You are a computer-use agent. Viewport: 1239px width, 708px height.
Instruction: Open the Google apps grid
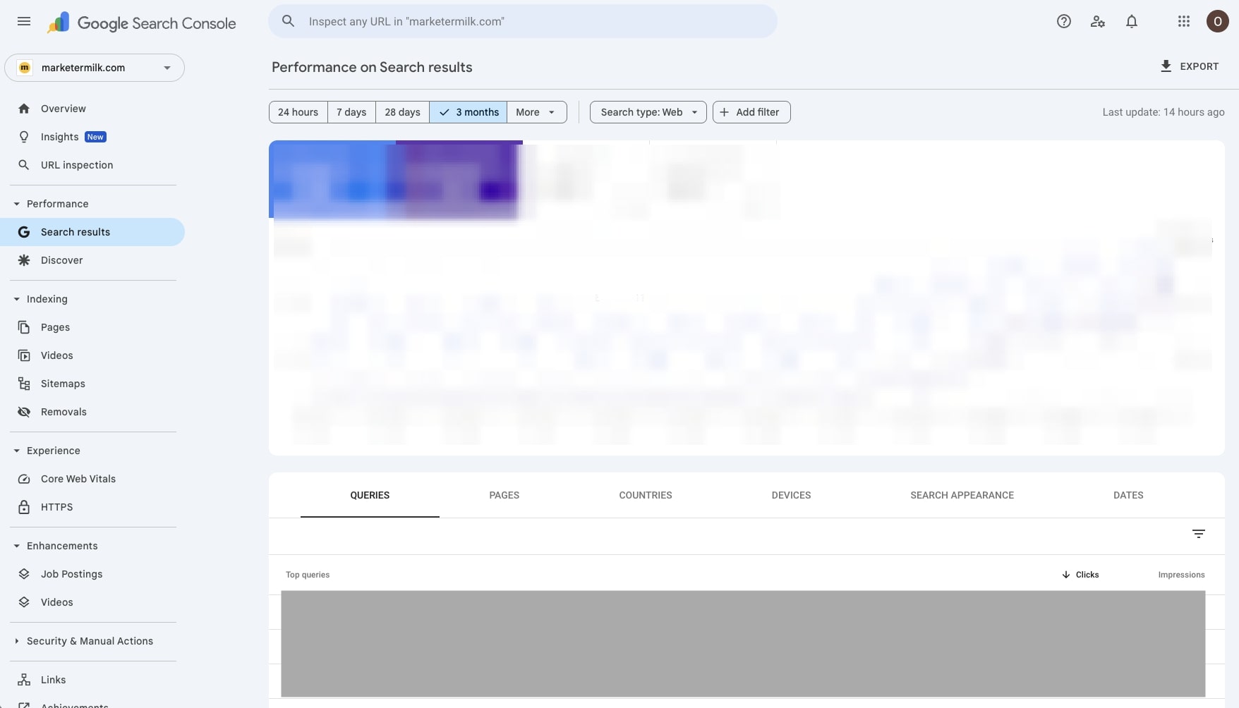[1184, 21]
